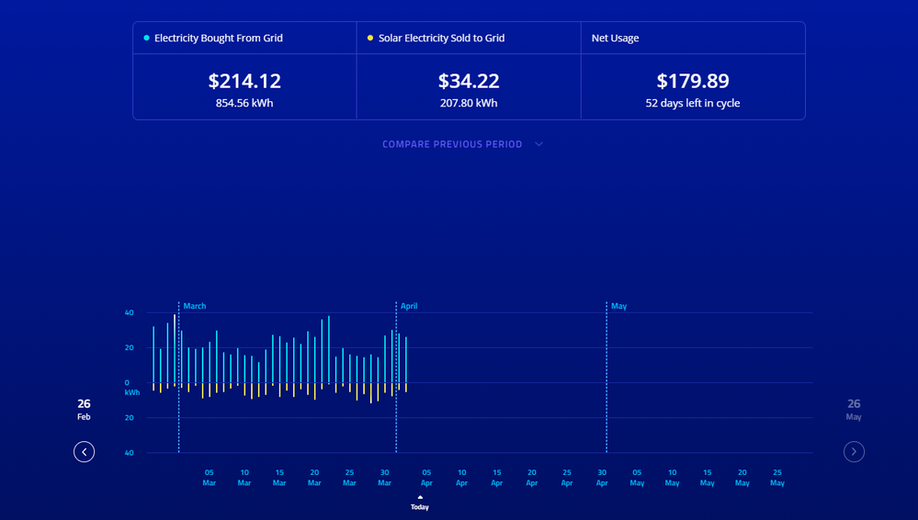Click the 26 May end date label

(x=854, y=410)
